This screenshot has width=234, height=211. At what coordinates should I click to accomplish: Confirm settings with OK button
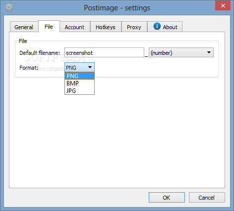(x=167, y=198)
